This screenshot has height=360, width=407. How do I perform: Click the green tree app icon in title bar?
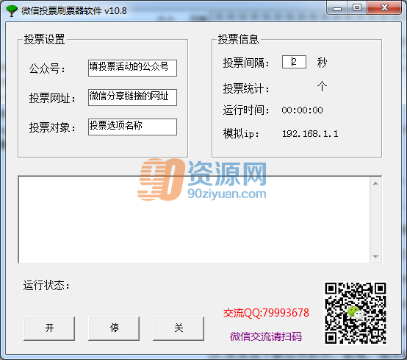(x=12, y=11)
